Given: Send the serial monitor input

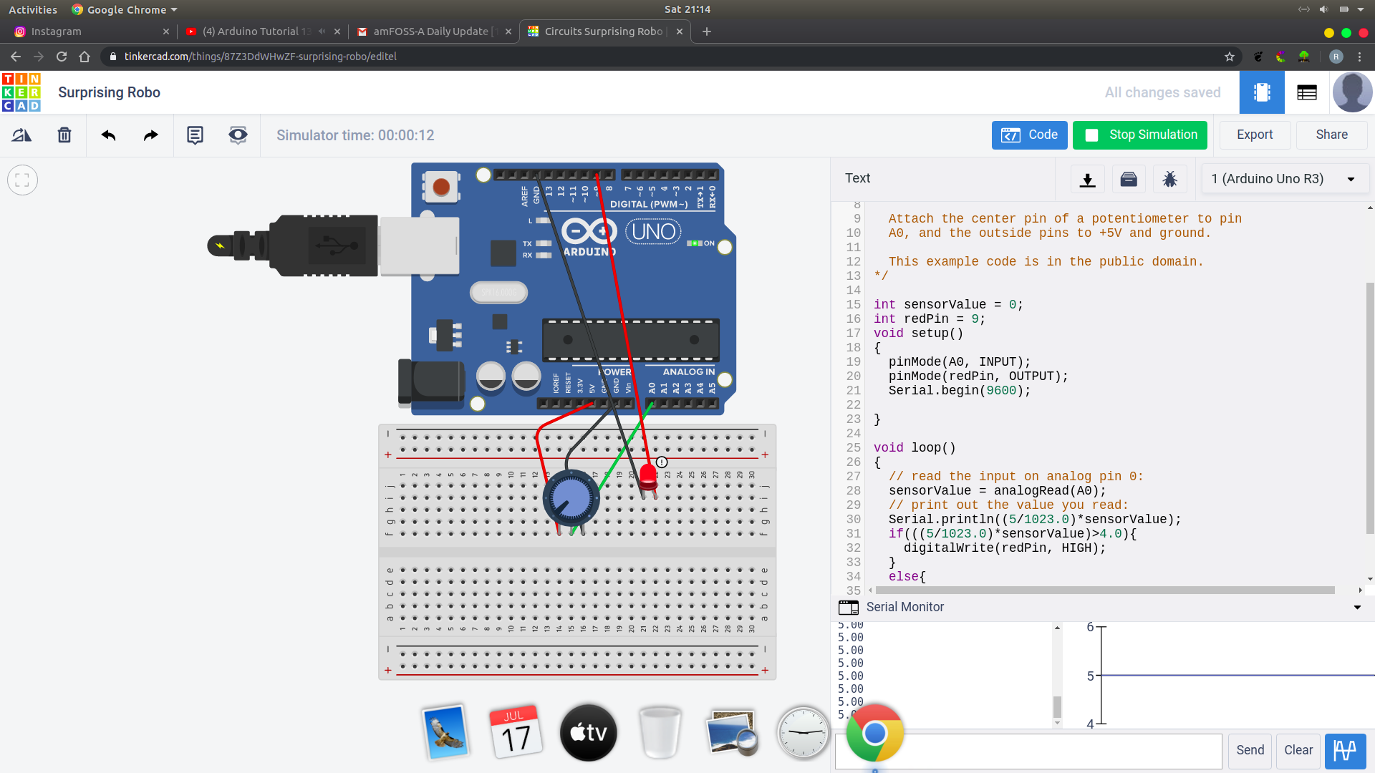Looking at the screenshot, I should click(1250, 751).
